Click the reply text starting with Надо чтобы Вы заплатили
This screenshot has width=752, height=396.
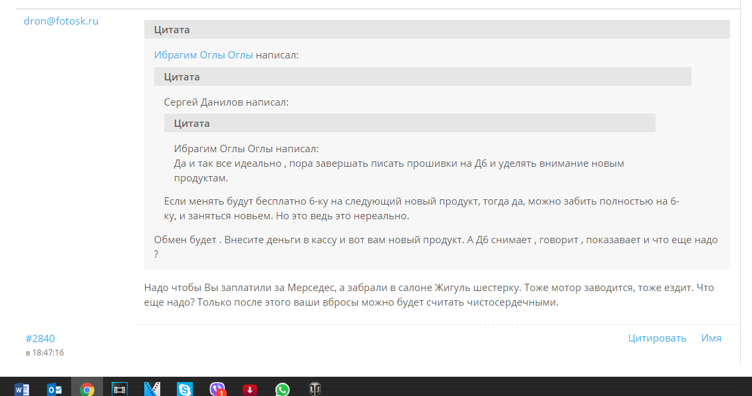pos(429,295)
